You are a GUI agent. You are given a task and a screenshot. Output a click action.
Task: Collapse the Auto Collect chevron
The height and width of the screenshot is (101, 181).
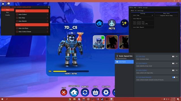click(x=177, y=70)
